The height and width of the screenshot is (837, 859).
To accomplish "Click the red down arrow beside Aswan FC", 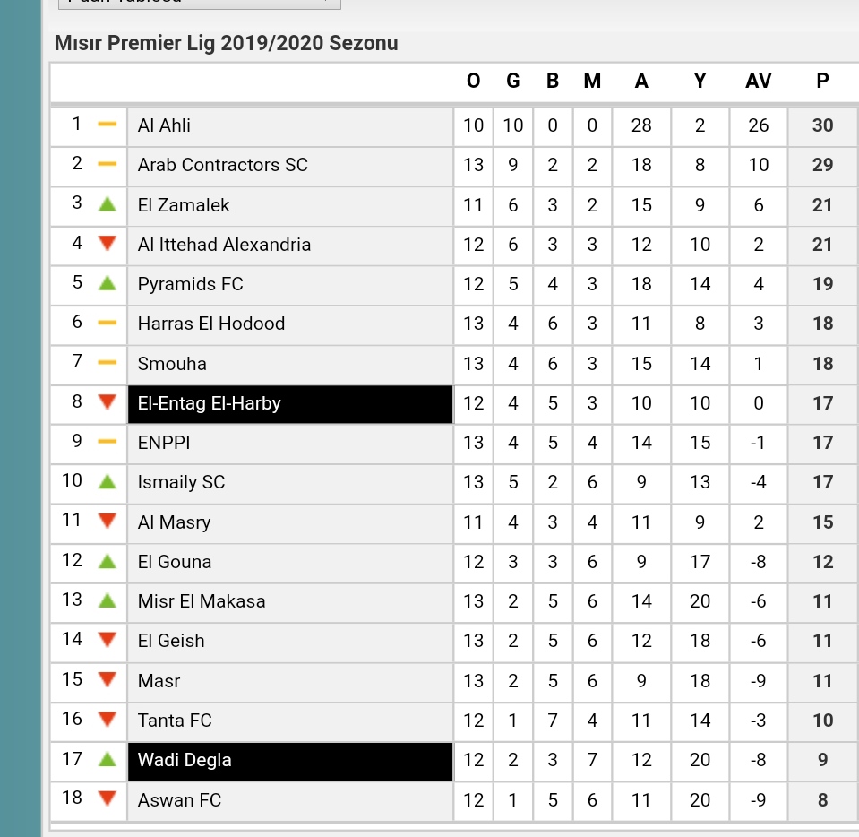I will (107, 798).
